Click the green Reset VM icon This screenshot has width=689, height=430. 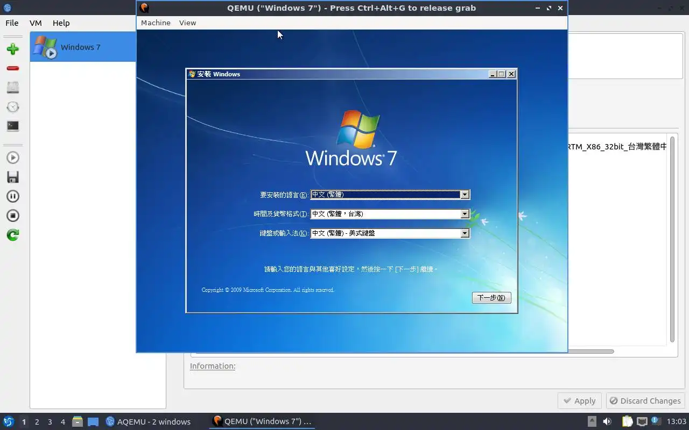tap(13, 235)
